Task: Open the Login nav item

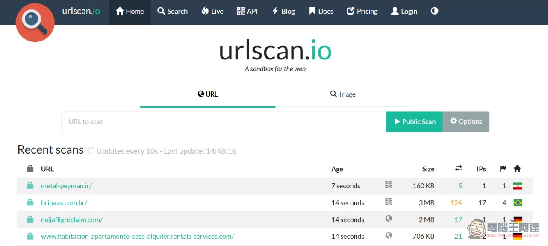Action: click(404, 11)
